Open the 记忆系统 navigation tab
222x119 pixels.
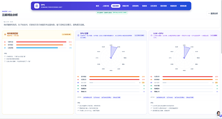(x=153, y=6)
